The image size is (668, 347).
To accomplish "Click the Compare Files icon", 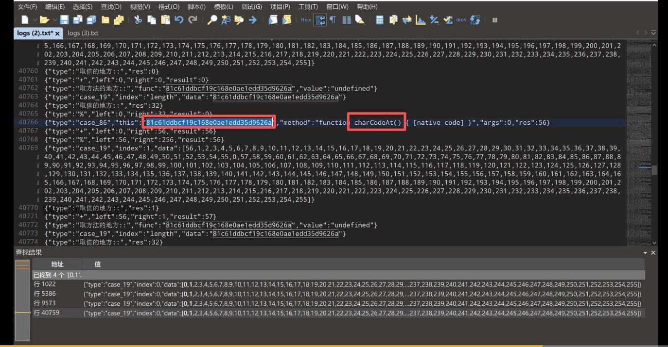I will (x=393, y=20).
